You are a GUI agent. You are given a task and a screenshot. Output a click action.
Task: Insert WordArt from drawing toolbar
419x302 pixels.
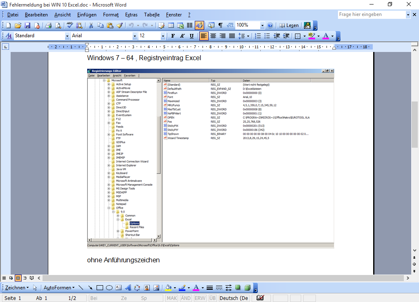pos(128,288)
